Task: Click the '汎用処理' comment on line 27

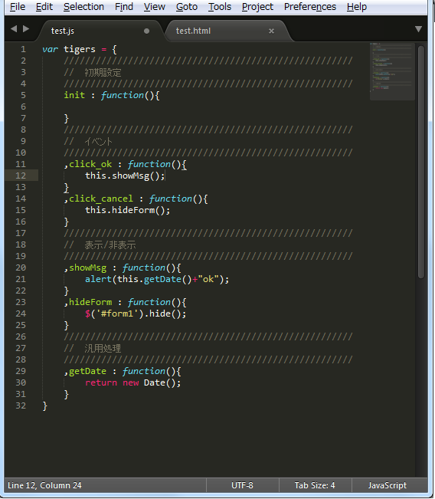Action: coord(103,349)
